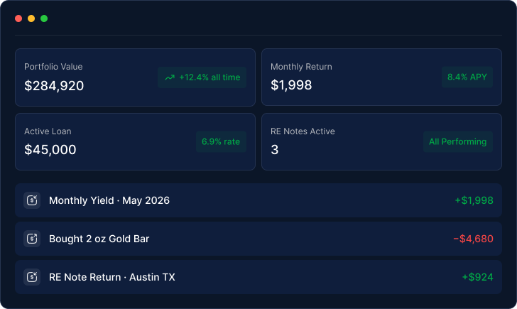Open the Monthly Return card
The image size is (517, 309).
382,77
